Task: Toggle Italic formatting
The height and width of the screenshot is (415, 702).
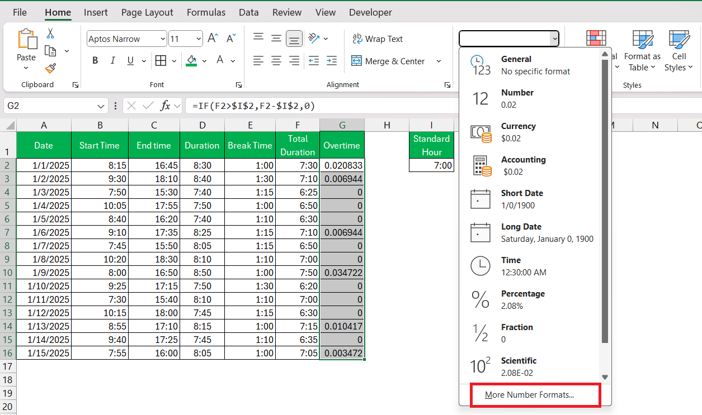Action: point(112,61)
